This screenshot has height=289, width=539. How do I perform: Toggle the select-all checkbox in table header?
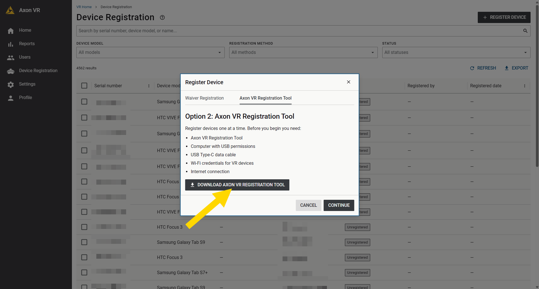coord(84,86)
